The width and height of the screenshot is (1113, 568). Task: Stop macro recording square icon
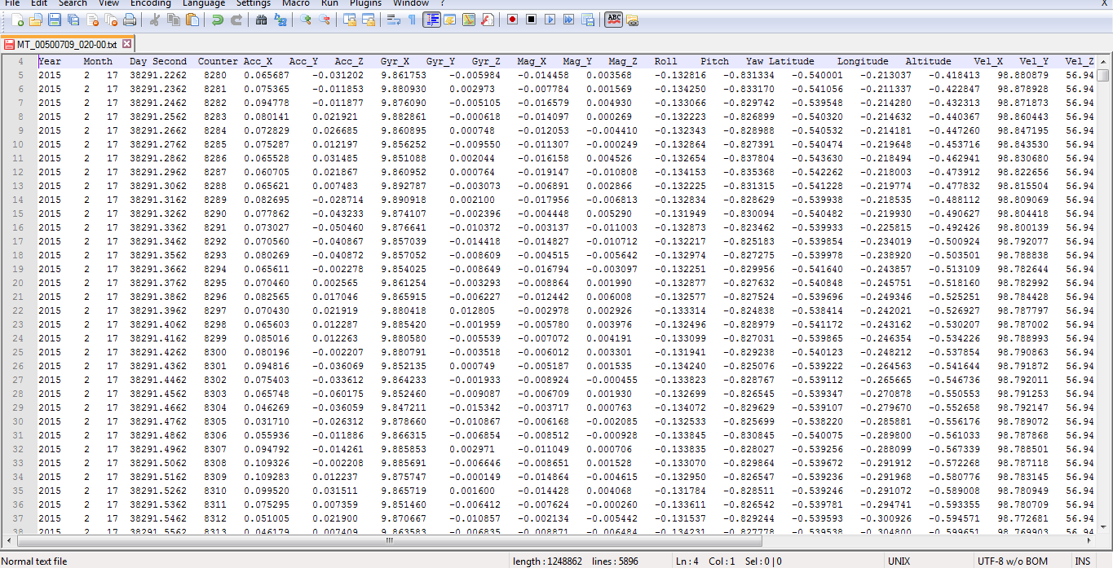click(531, 20)
